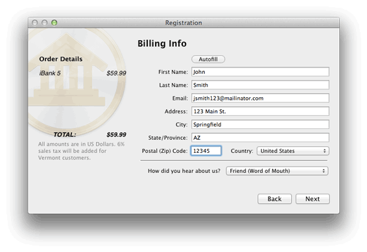
Task: Click the green zoom window button
Action: [x=54, y=23]
